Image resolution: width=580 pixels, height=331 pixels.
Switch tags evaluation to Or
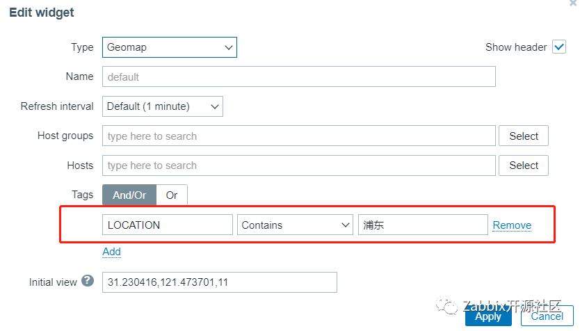coord(172,195)
